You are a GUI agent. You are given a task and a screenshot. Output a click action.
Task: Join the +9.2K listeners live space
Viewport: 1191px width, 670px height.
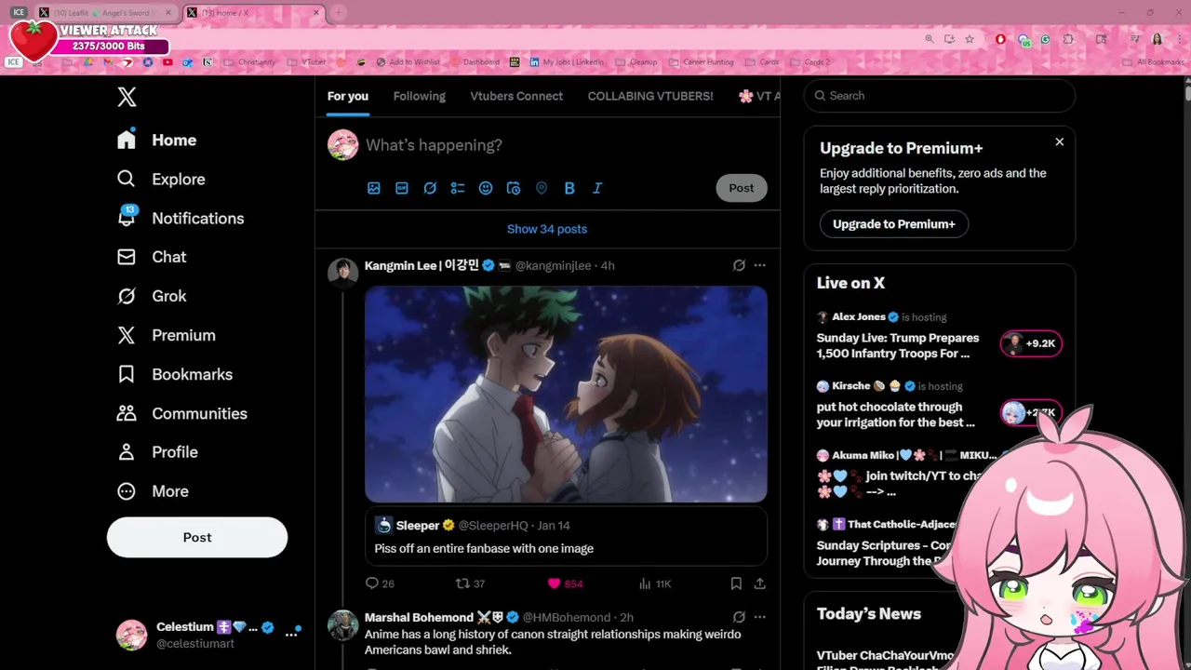(x=1031, y=343)
